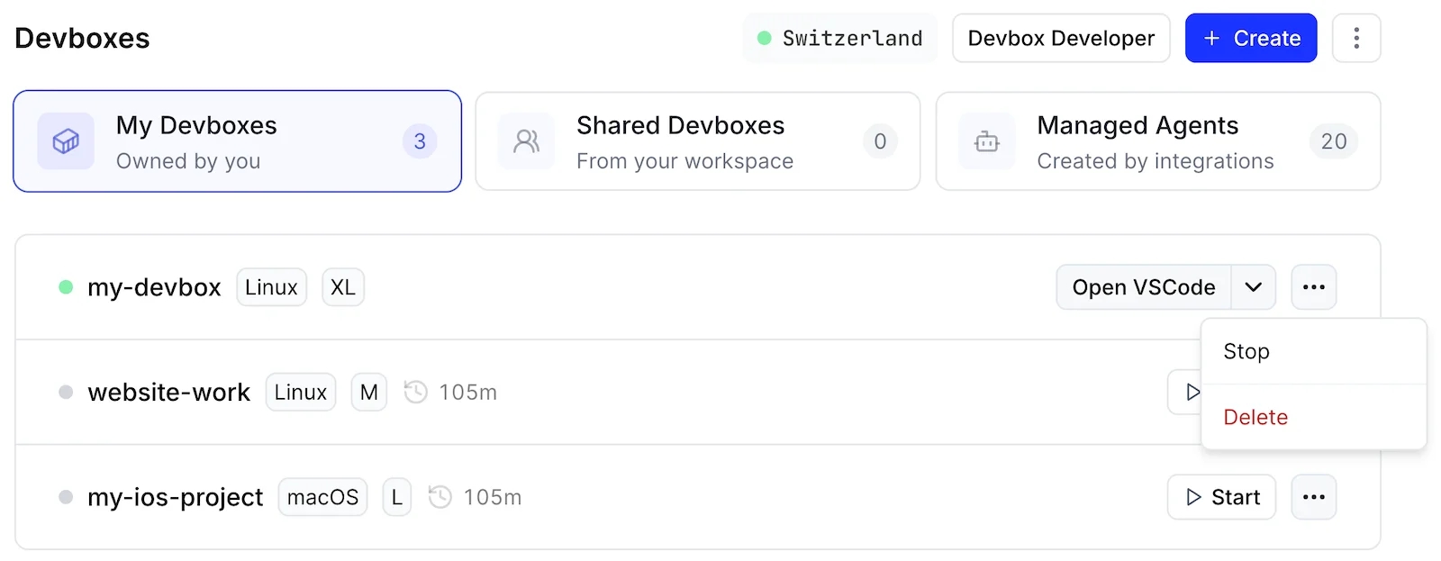
Task: Open more options for my-devbox
Action: click(x=1314, y=287)
